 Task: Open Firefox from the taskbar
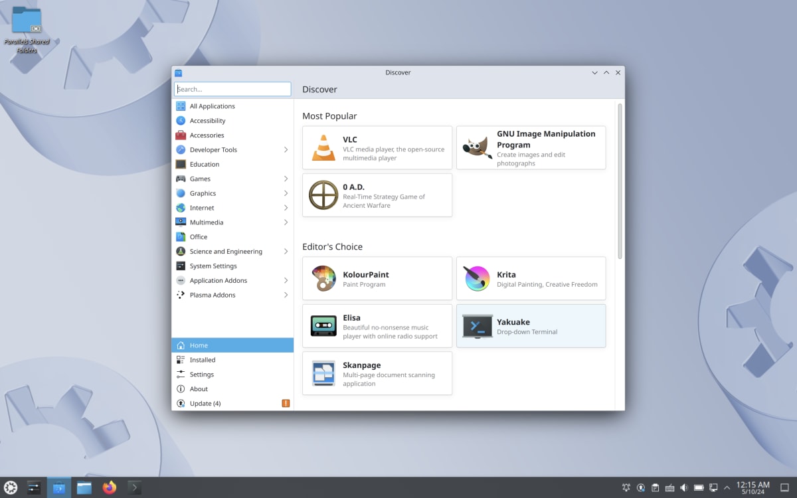coord(110,488)
